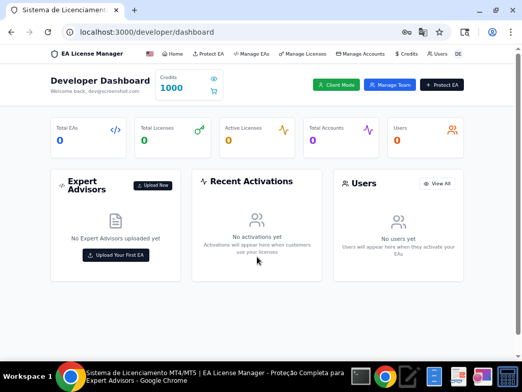Toggle credits visibility with the eye icon
Viewport: 522px width, 392px height.
coord(214,79)
